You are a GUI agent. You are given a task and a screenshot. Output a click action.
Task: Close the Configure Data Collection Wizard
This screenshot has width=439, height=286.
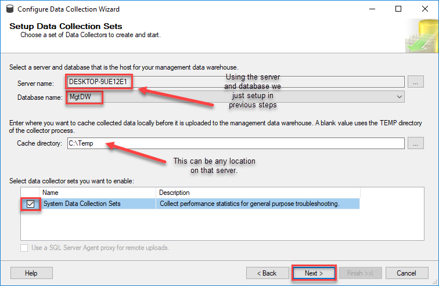coord(424,9)
